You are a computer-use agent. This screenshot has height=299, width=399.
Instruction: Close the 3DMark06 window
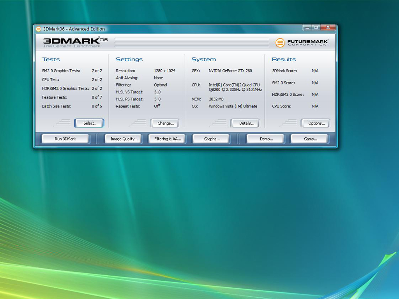coord(328,28)
